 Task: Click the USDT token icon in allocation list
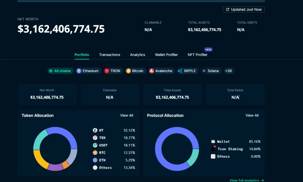pyautogui.click(x=95, y=145)
